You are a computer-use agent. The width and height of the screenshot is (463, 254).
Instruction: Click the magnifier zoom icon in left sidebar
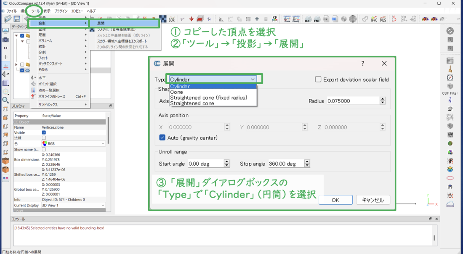click(x=5, y=100)
